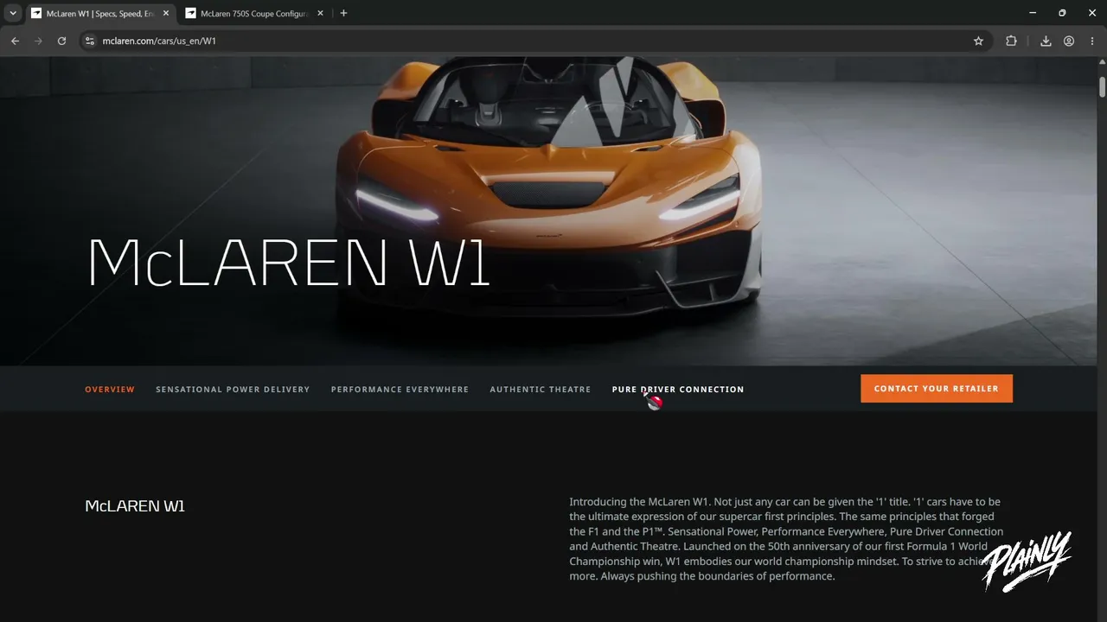Jump to Authentic Theatre section
This screenshot has width=1107, height=622.
541,390
